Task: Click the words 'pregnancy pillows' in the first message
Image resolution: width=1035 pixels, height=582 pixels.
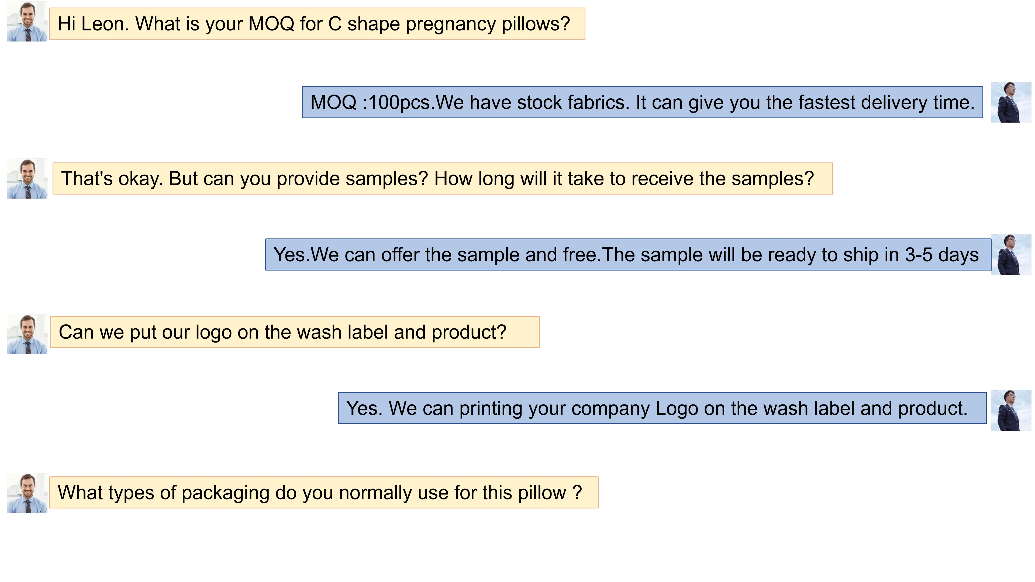Action: tap(487, 24)
